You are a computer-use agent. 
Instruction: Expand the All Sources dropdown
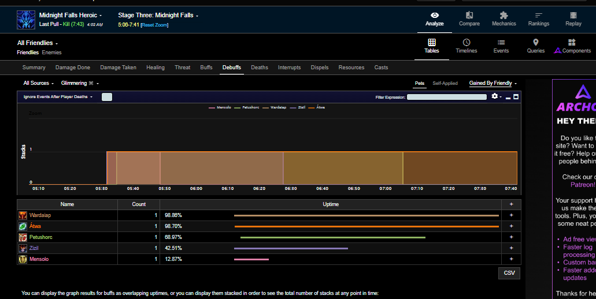[x=38, y=84]
